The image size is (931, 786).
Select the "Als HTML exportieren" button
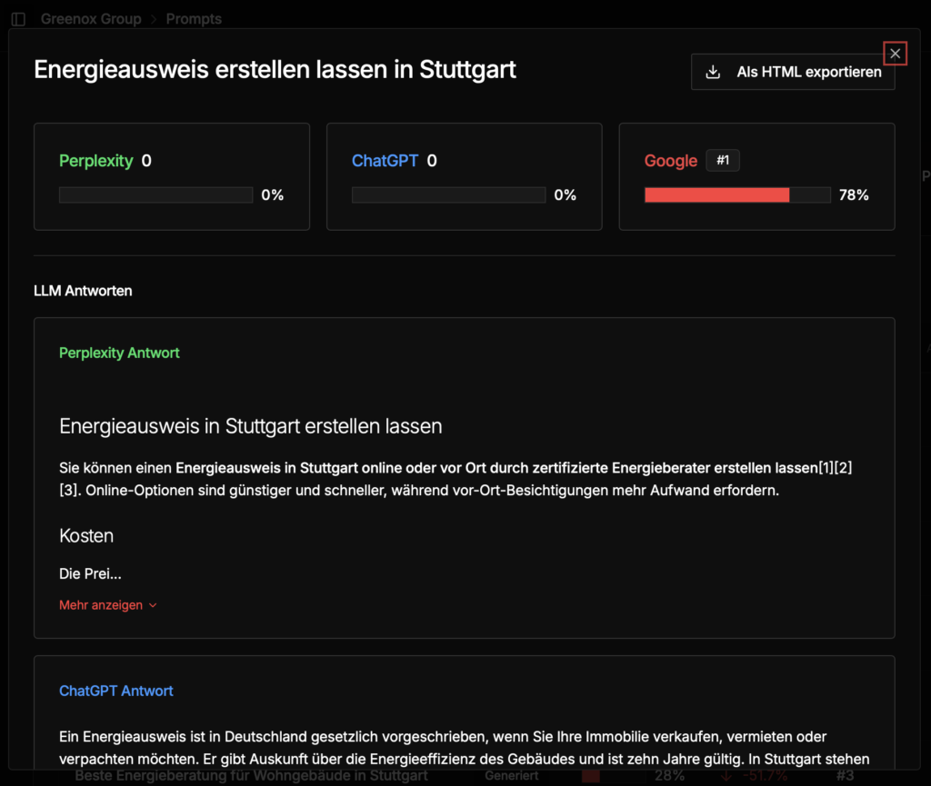click(793, 72)
